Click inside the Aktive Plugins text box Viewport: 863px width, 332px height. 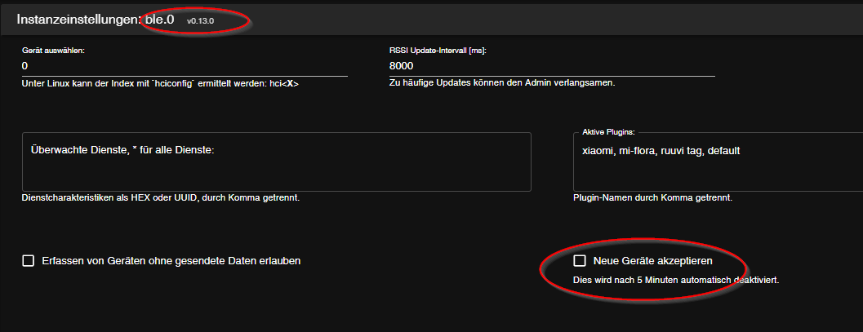[x=718, y=173]
